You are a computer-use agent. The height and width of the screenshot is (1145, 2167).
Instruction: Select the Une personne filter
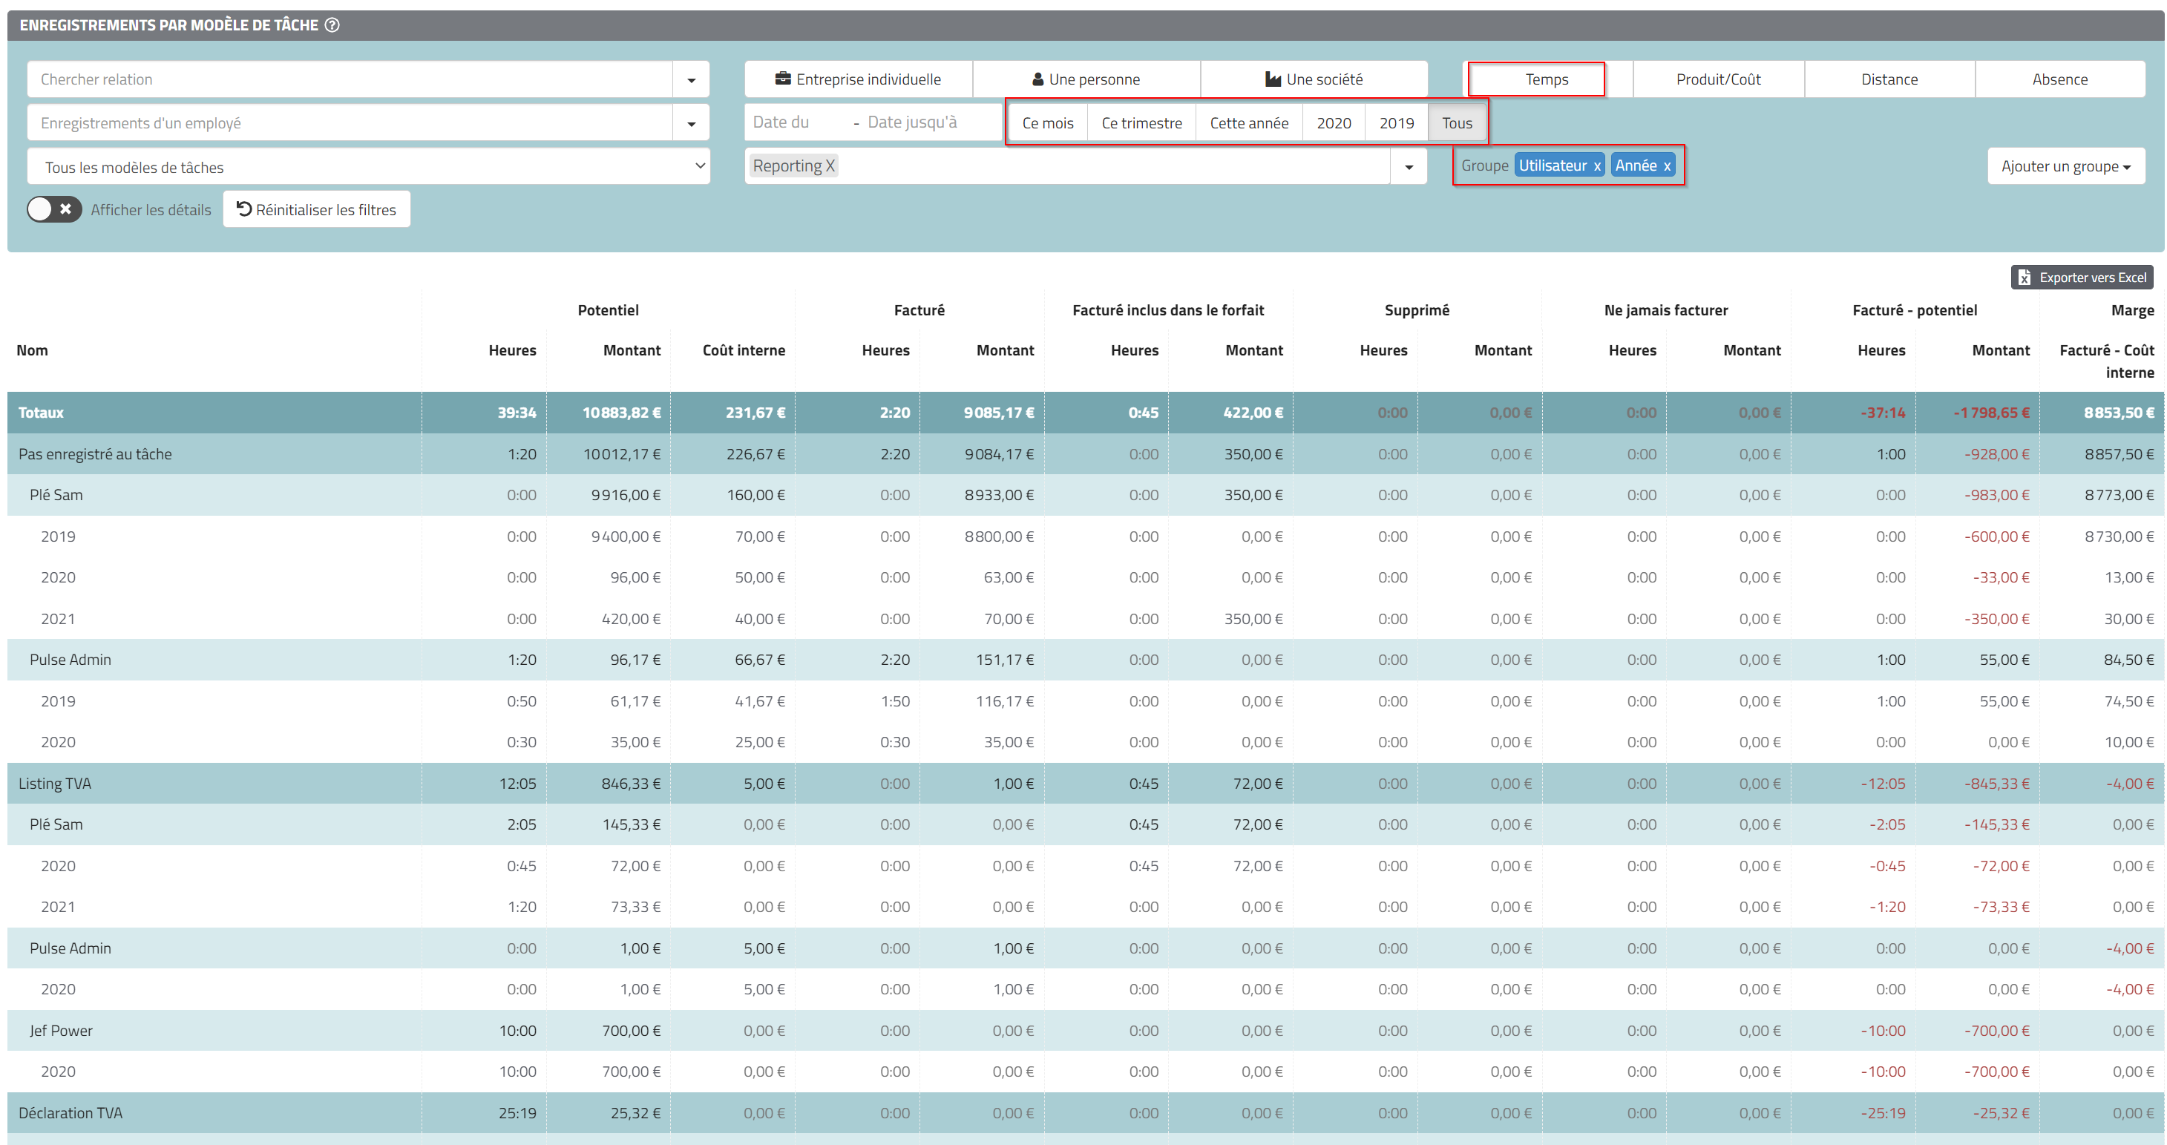[1085, 79]
